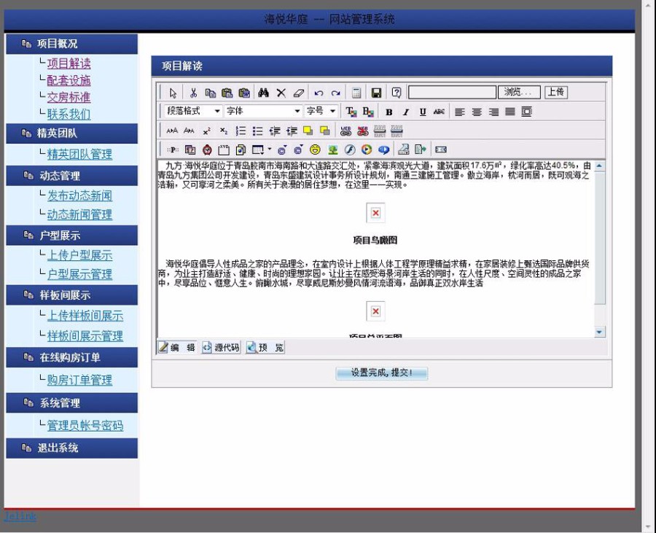The width and height of the screenshot is (656, 533).
Task: Click the Copy icon in the editor toolbar
Action: [211, 93]
